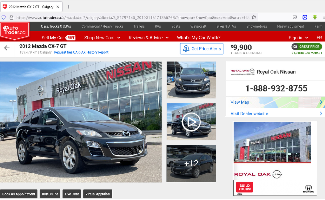Screen dimensions: 325x200
Task: Expand the Sign in dropdown
Action: click(298, 38)
